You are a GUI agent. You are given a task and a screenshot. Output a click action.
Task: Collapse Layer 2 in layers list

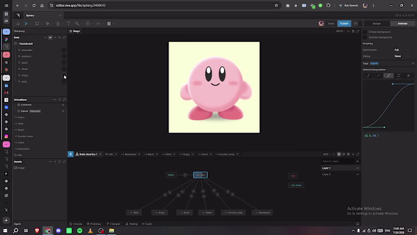pyautogui.click(x=358, y=174)
